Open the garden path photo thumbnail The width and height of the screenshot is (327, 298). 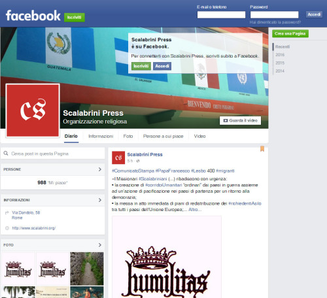pyautogui.click(x=87, y=269)
